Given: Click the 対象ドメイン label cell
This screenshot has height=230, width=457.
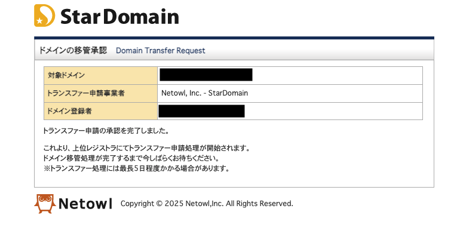Looking at the screenshot, I should [100, 75].
